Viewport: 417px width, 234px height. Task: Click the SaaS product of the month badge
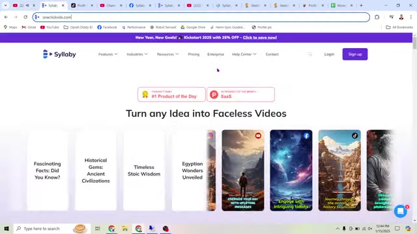[240, 94]
